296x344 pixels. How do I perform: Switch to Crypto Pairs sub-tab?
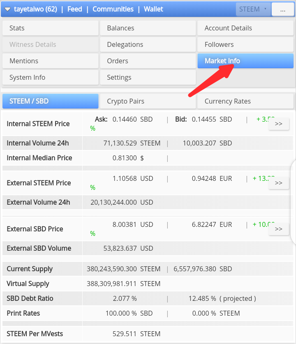(x=148, y=101)
